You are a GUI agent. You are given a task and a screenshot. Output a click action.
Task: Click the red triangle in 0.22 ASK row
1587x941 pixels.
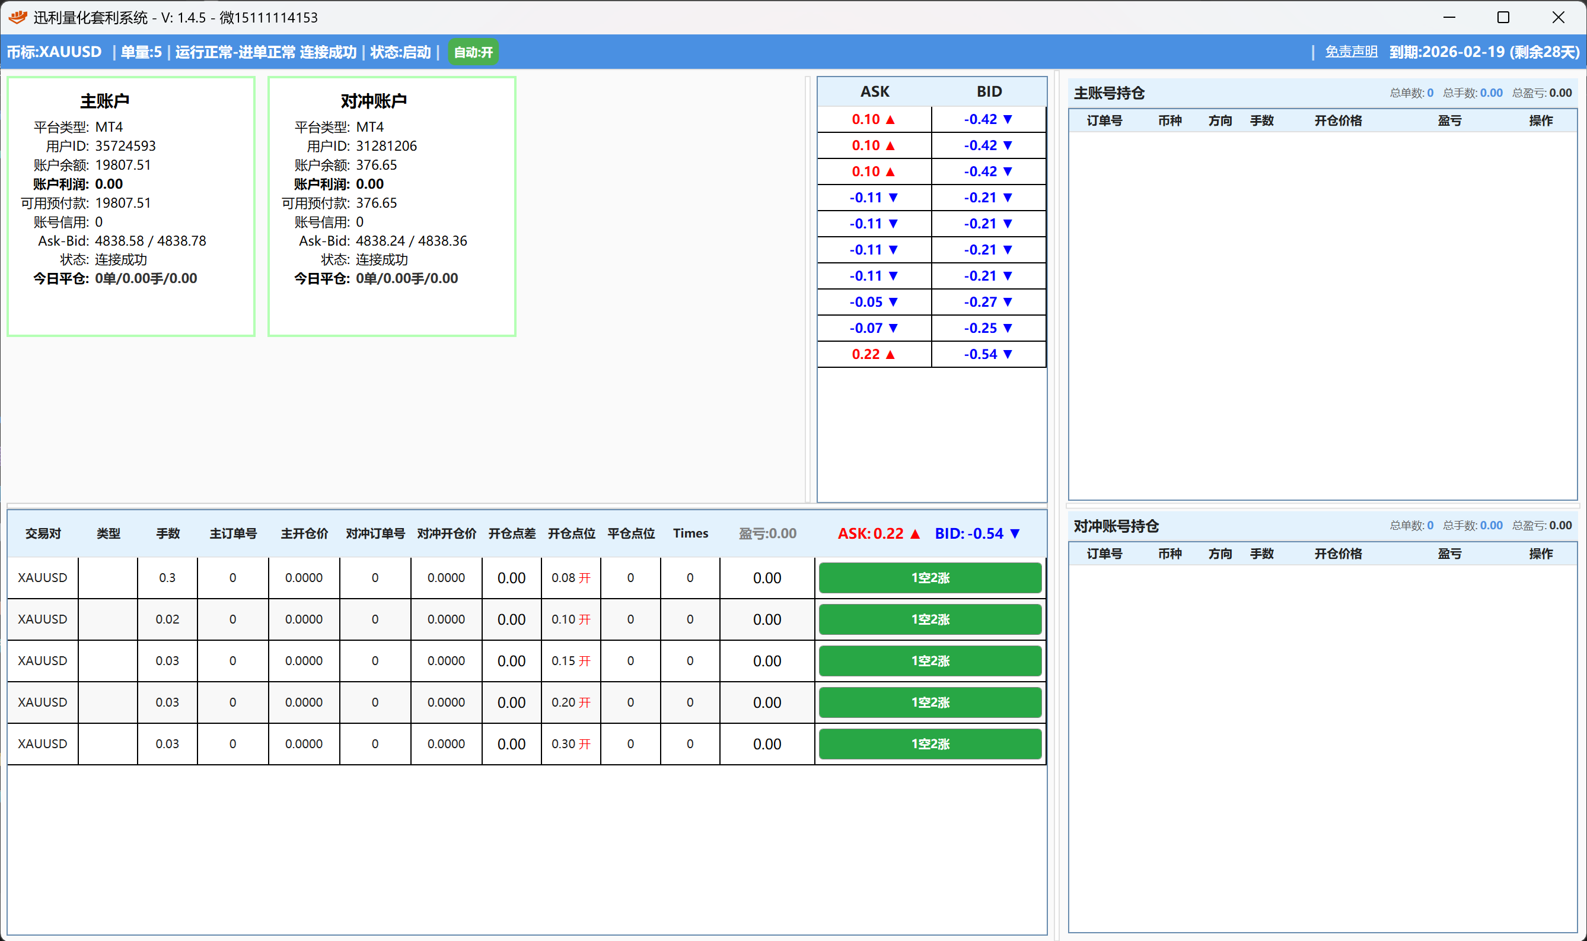[890, 354]
